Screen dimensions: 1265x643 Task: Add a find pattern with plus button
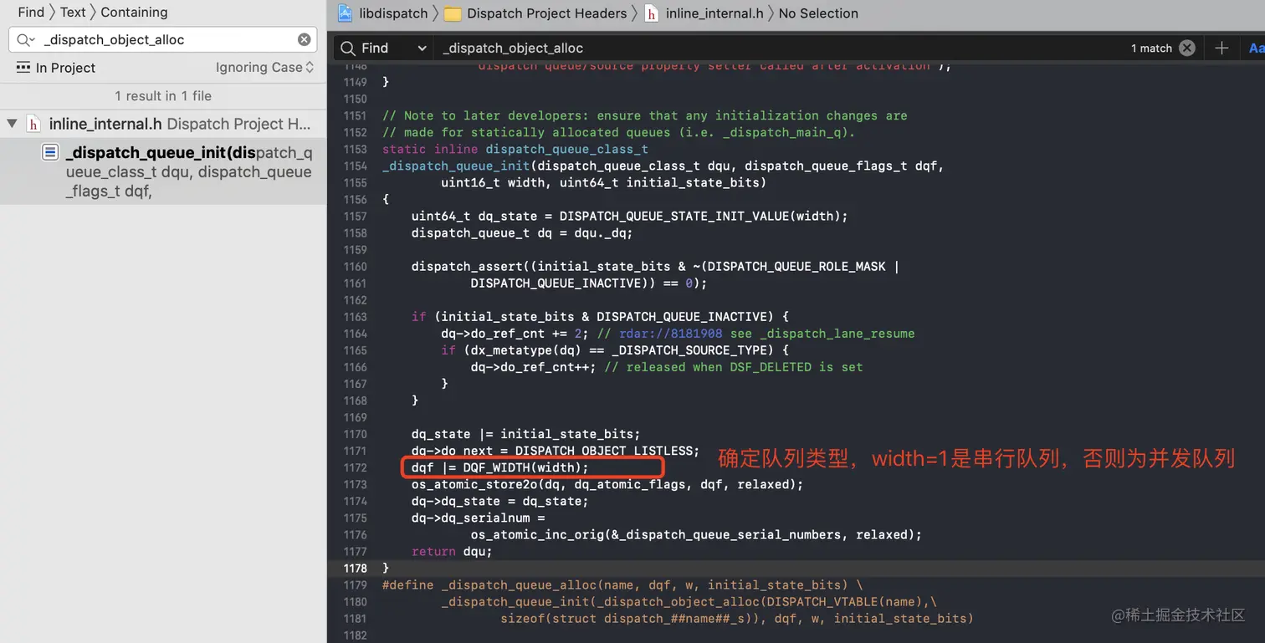[1221, 48]
